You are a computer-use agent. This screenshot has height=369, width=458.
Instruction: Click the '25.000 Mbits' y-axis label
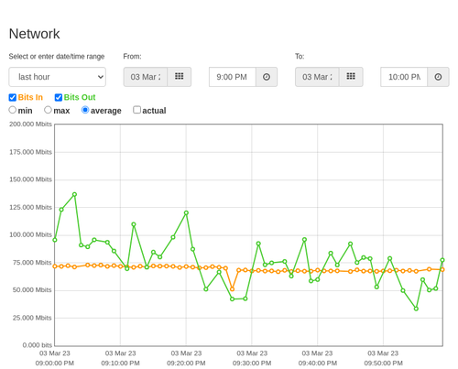[x=32, y=318]
